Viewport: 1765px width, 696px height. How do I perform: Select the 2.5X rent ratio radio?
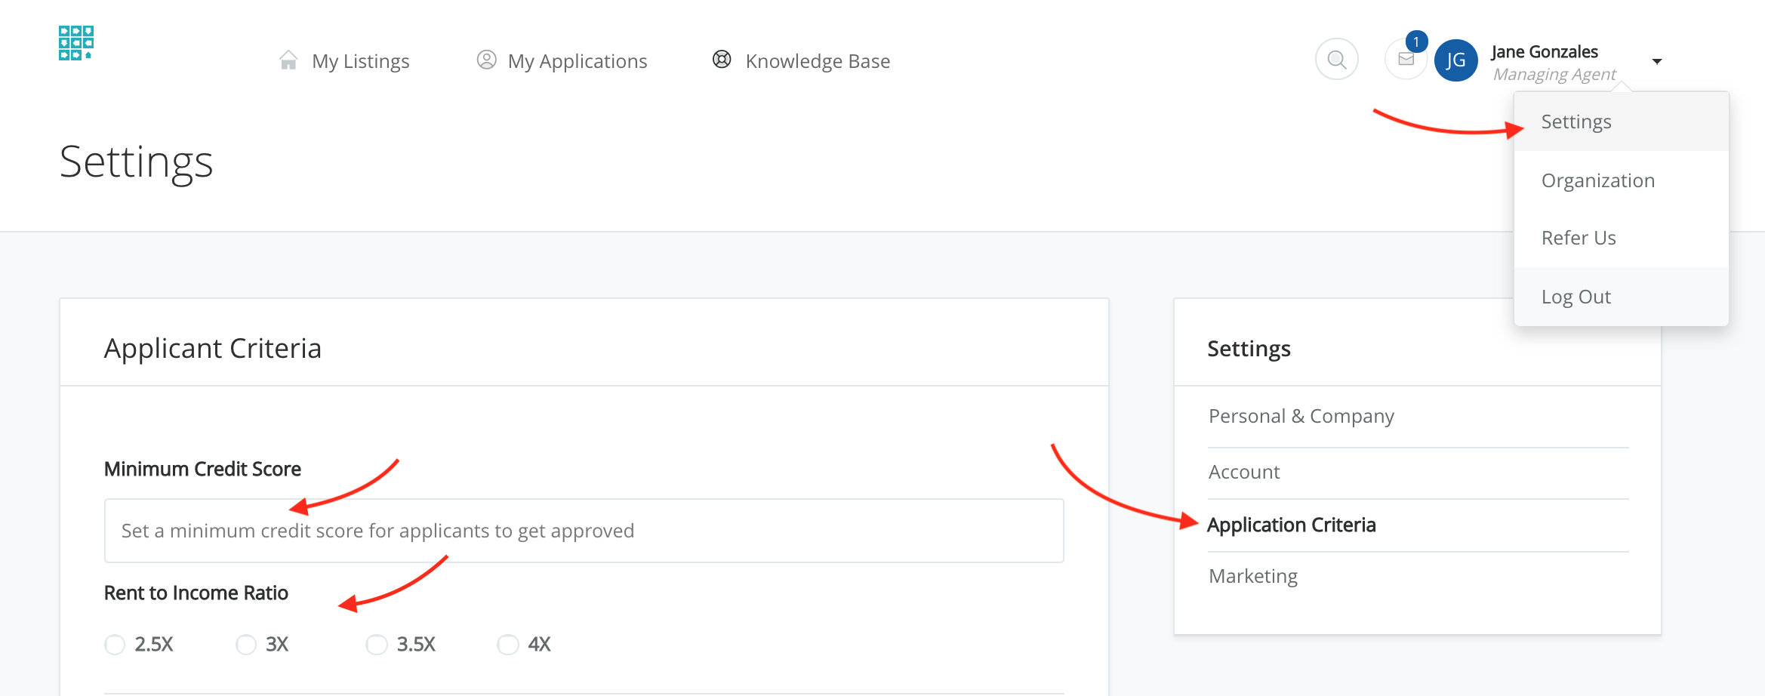pyautogui.click(x=115, y=645)
